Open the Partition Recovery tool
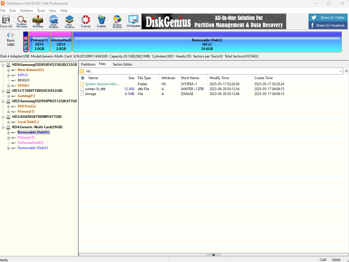Image resolution: width=349 pixels, height=262 pixels. pos(22,21)
